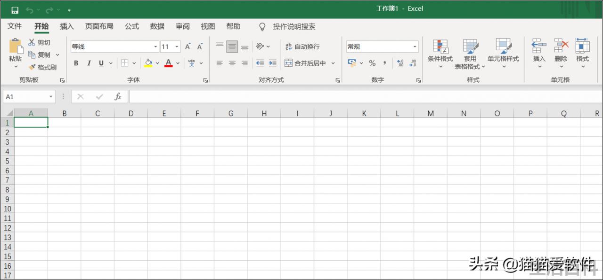This screenshot has width=603, height=280.
Task: Toggle middle align icon
Action: pyautogui.click(x=232, y=47)
